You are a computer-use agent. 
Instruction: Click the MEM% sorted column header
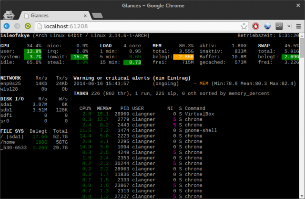click(103, 108)
